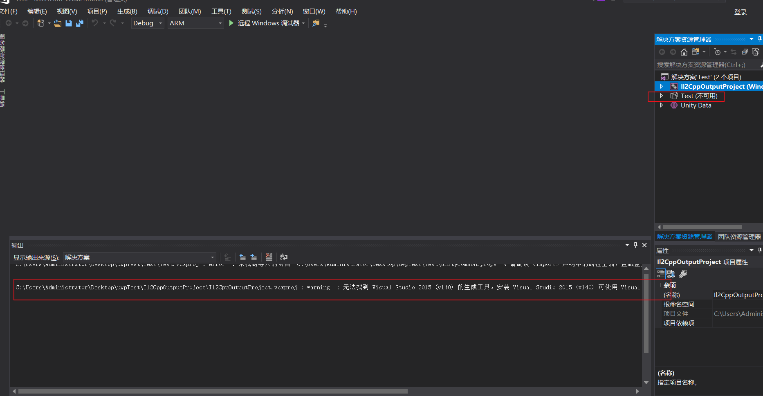Open the 测试(S) test menu

tap(251, 11)
